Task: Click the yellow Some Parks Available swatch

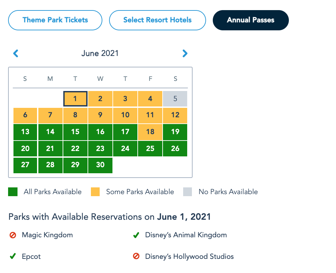Action: click(95, 192)
